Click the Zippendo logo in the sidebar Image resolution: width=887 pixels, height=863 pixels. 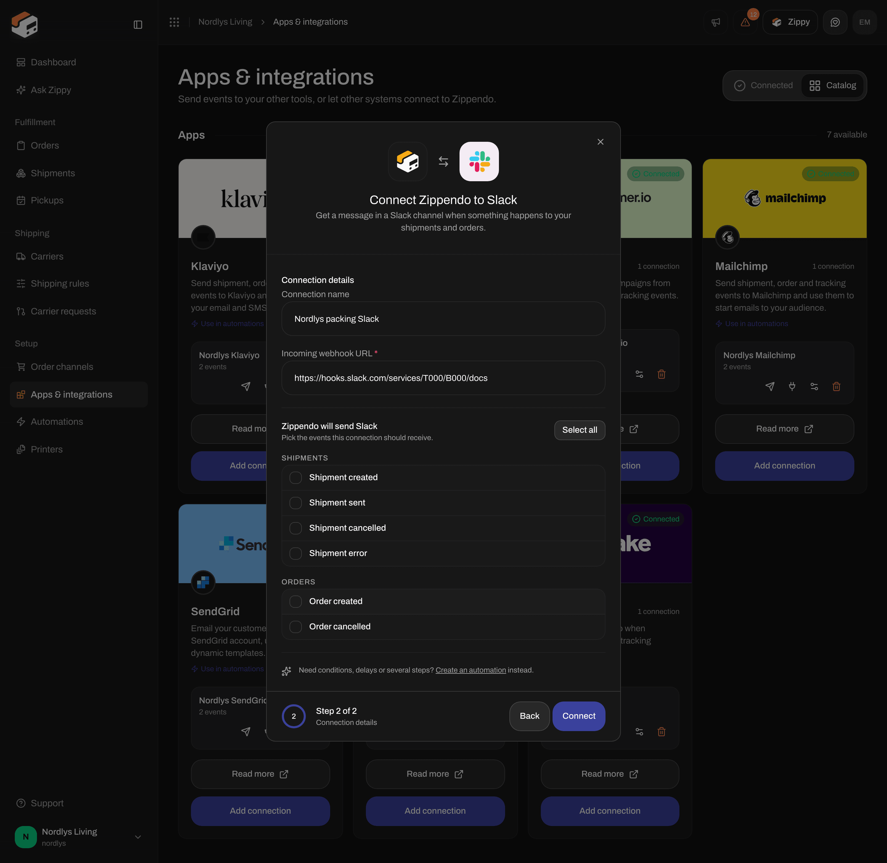click(x=24, y=24)
